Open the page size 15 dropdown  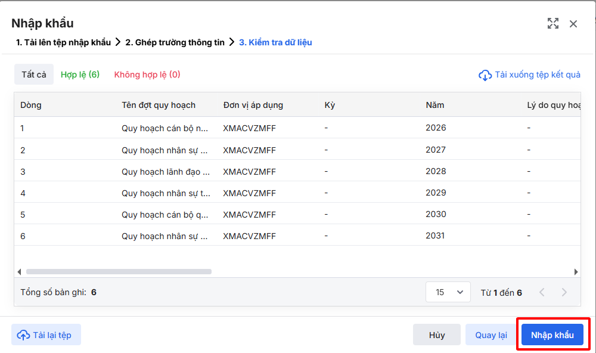tap(448, 292)
